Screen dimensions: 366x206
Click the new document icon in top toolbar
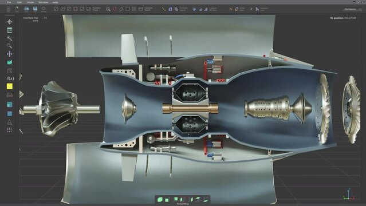9,9
